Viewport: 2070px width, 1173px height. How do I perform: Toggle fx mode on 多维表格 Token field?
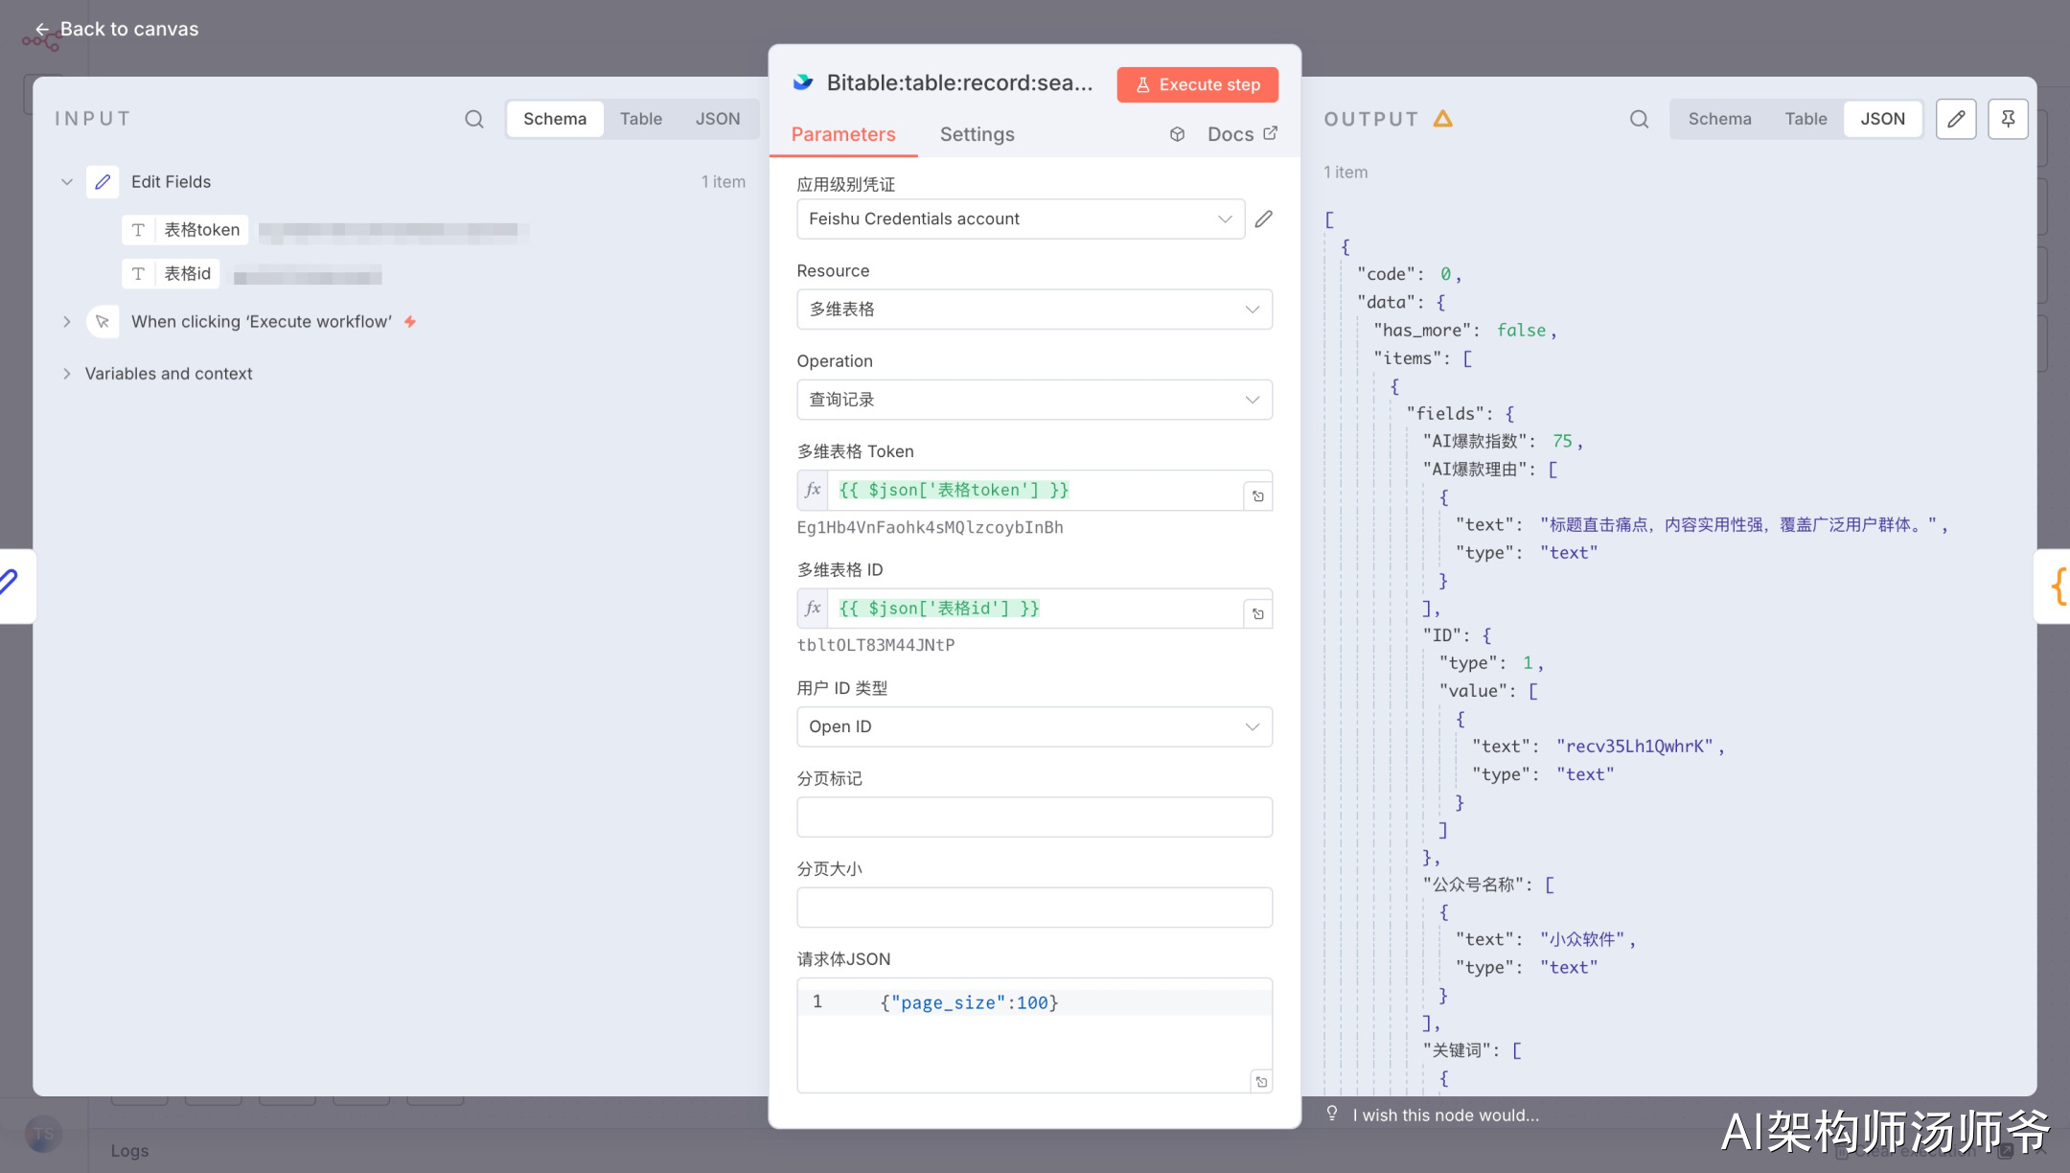click(x=813, y=490)
